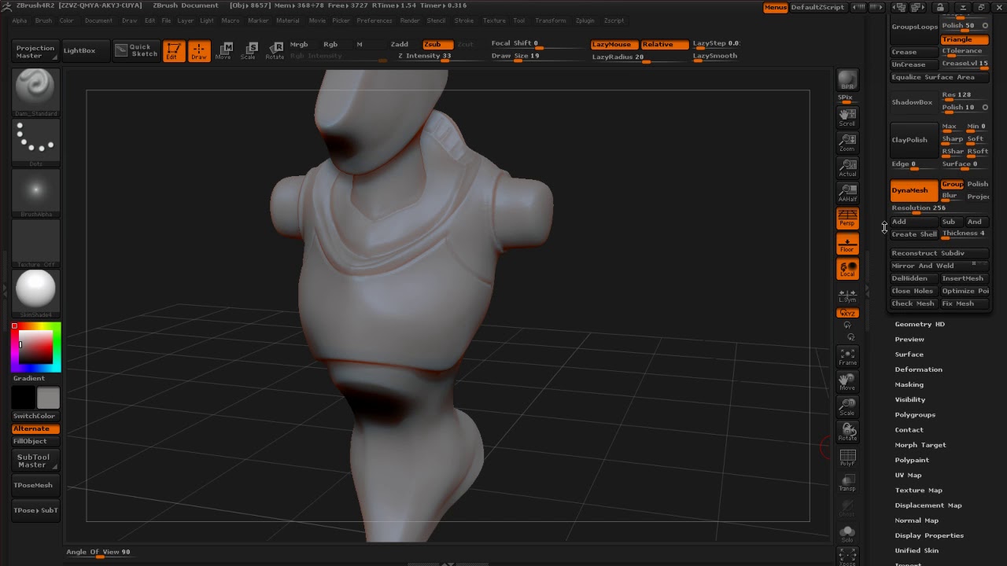Expand the Morph Target section
The height and width of the screenshot is (566, 1007).
pyautogui.click(x=920, y=445)
